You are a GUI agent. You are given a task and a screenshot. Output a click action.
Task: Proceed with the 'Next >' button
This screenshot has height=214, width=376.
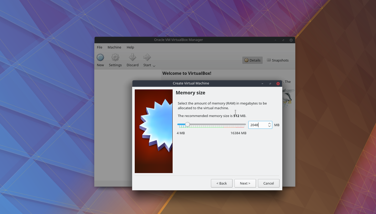coord(245,183)
